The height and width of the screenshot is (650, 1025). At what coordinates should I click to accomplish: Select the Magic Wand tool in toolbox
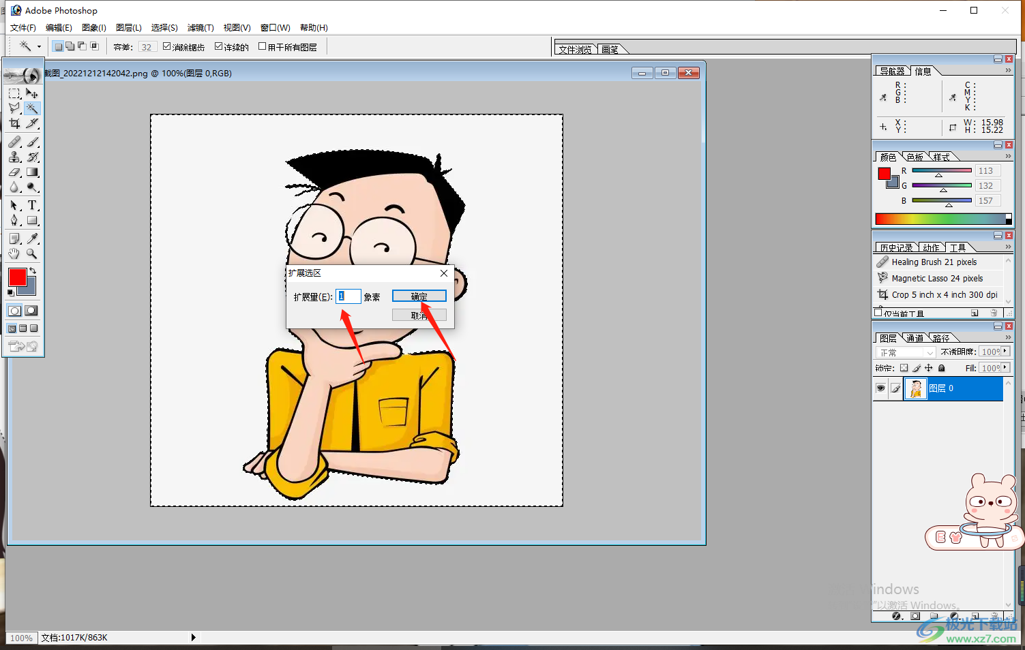(x=32, y=108)
